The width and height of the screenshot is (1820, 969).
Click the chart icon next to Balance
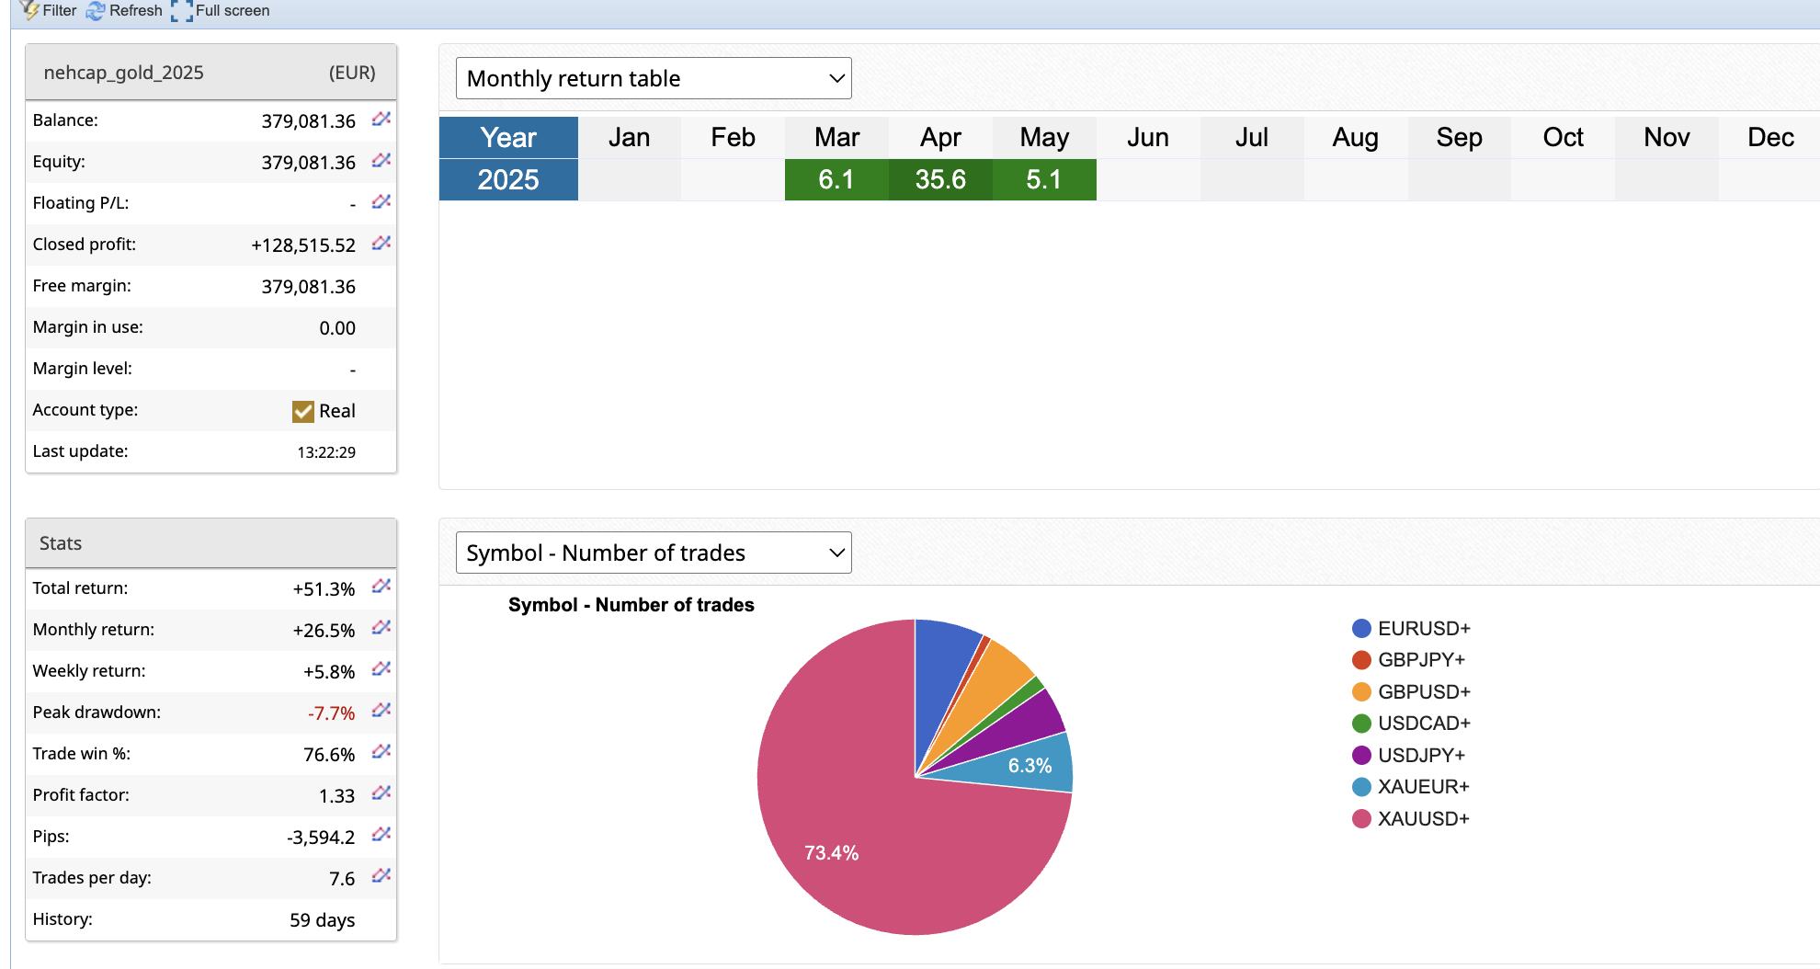381,120
